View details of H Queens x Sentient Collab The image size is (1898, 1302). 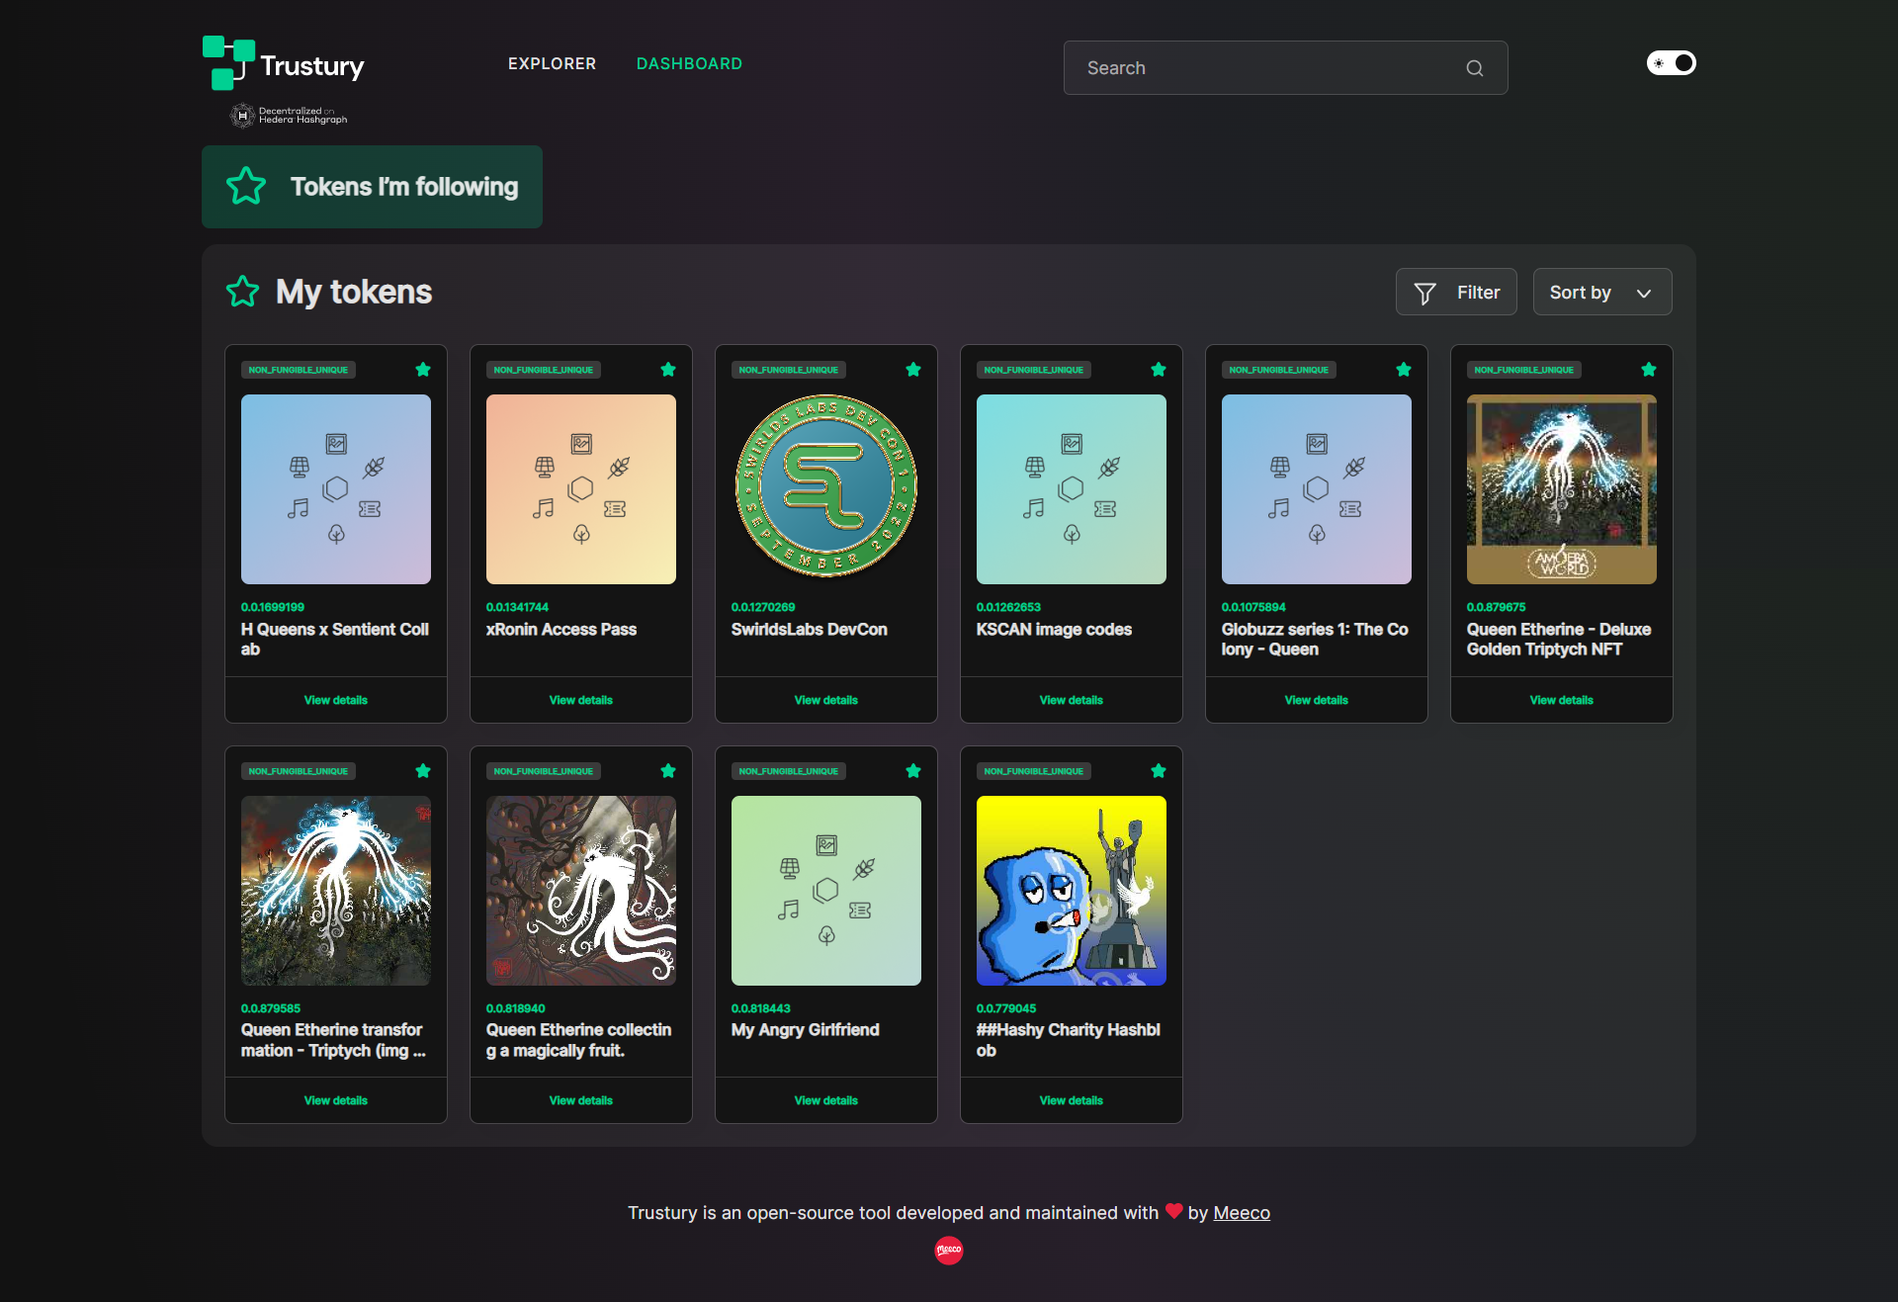point(336,700)
